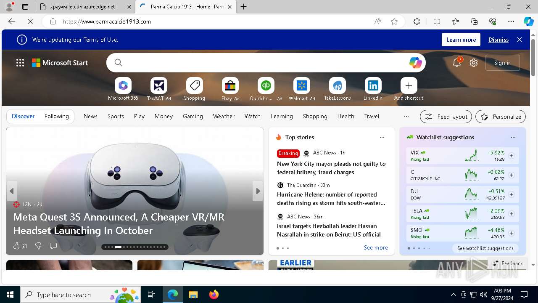Open the Ebay shortcut tile
This screenshot has height=303, width=538.
230,86
